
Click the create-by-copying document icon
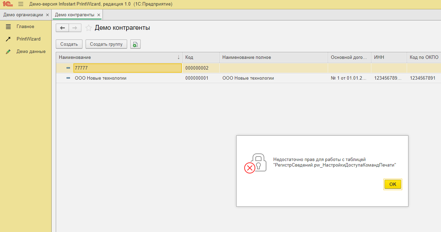(135, 44)
